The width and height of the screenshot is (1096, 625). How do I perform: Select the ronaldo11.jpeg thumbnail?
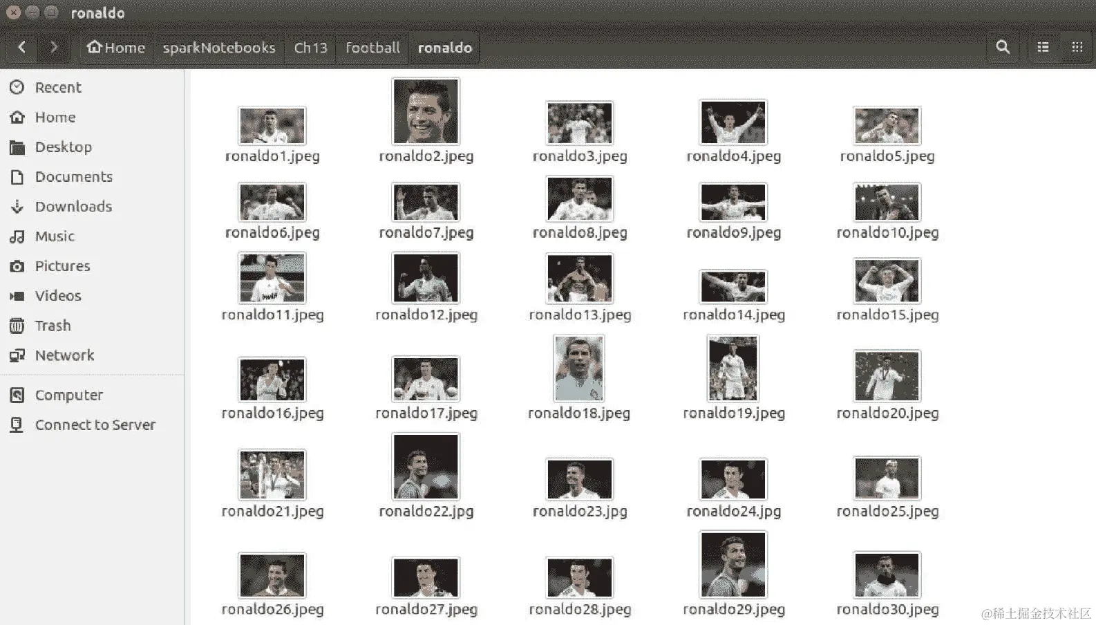coord(272,278)
